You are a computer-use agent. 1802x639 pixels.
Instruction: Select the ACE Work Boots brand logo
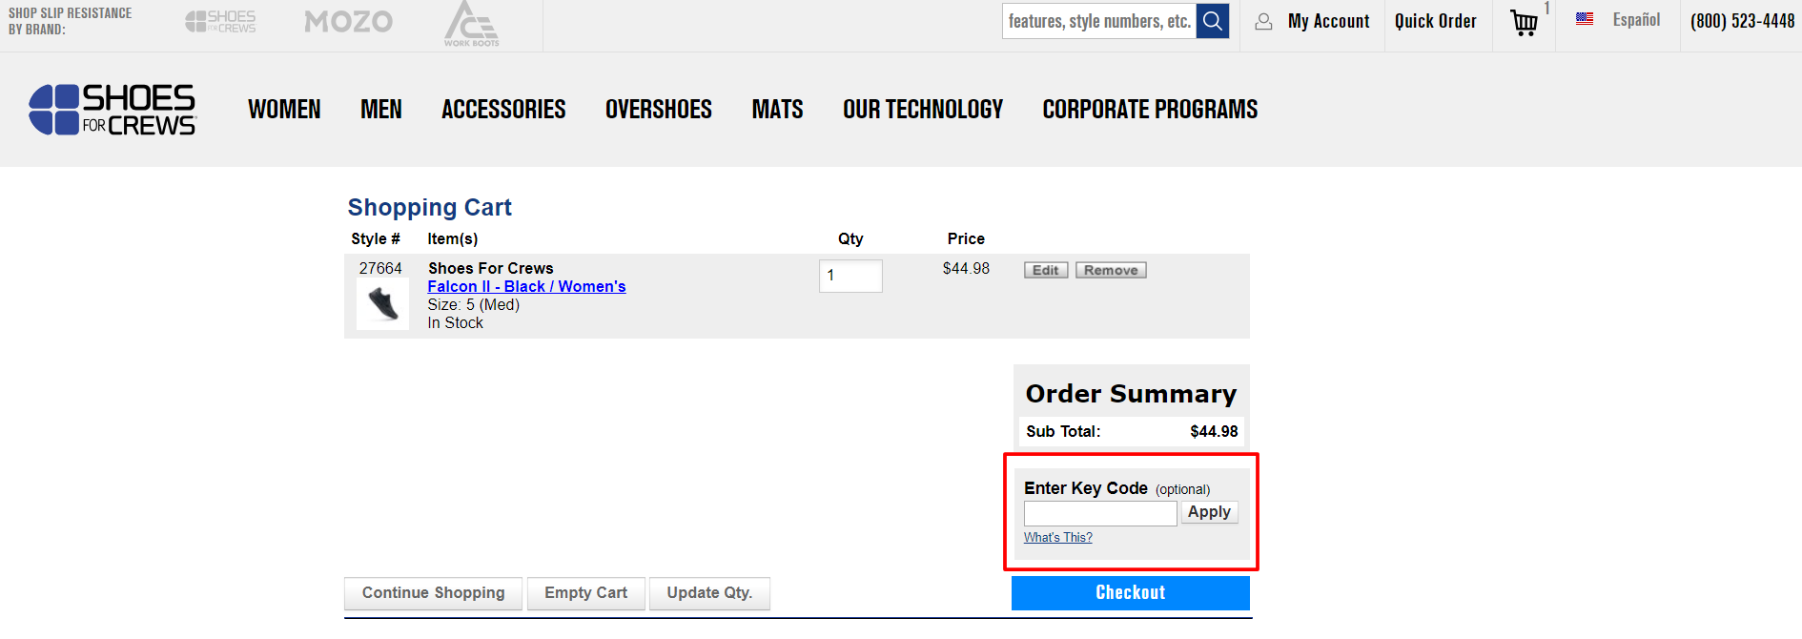471,24
